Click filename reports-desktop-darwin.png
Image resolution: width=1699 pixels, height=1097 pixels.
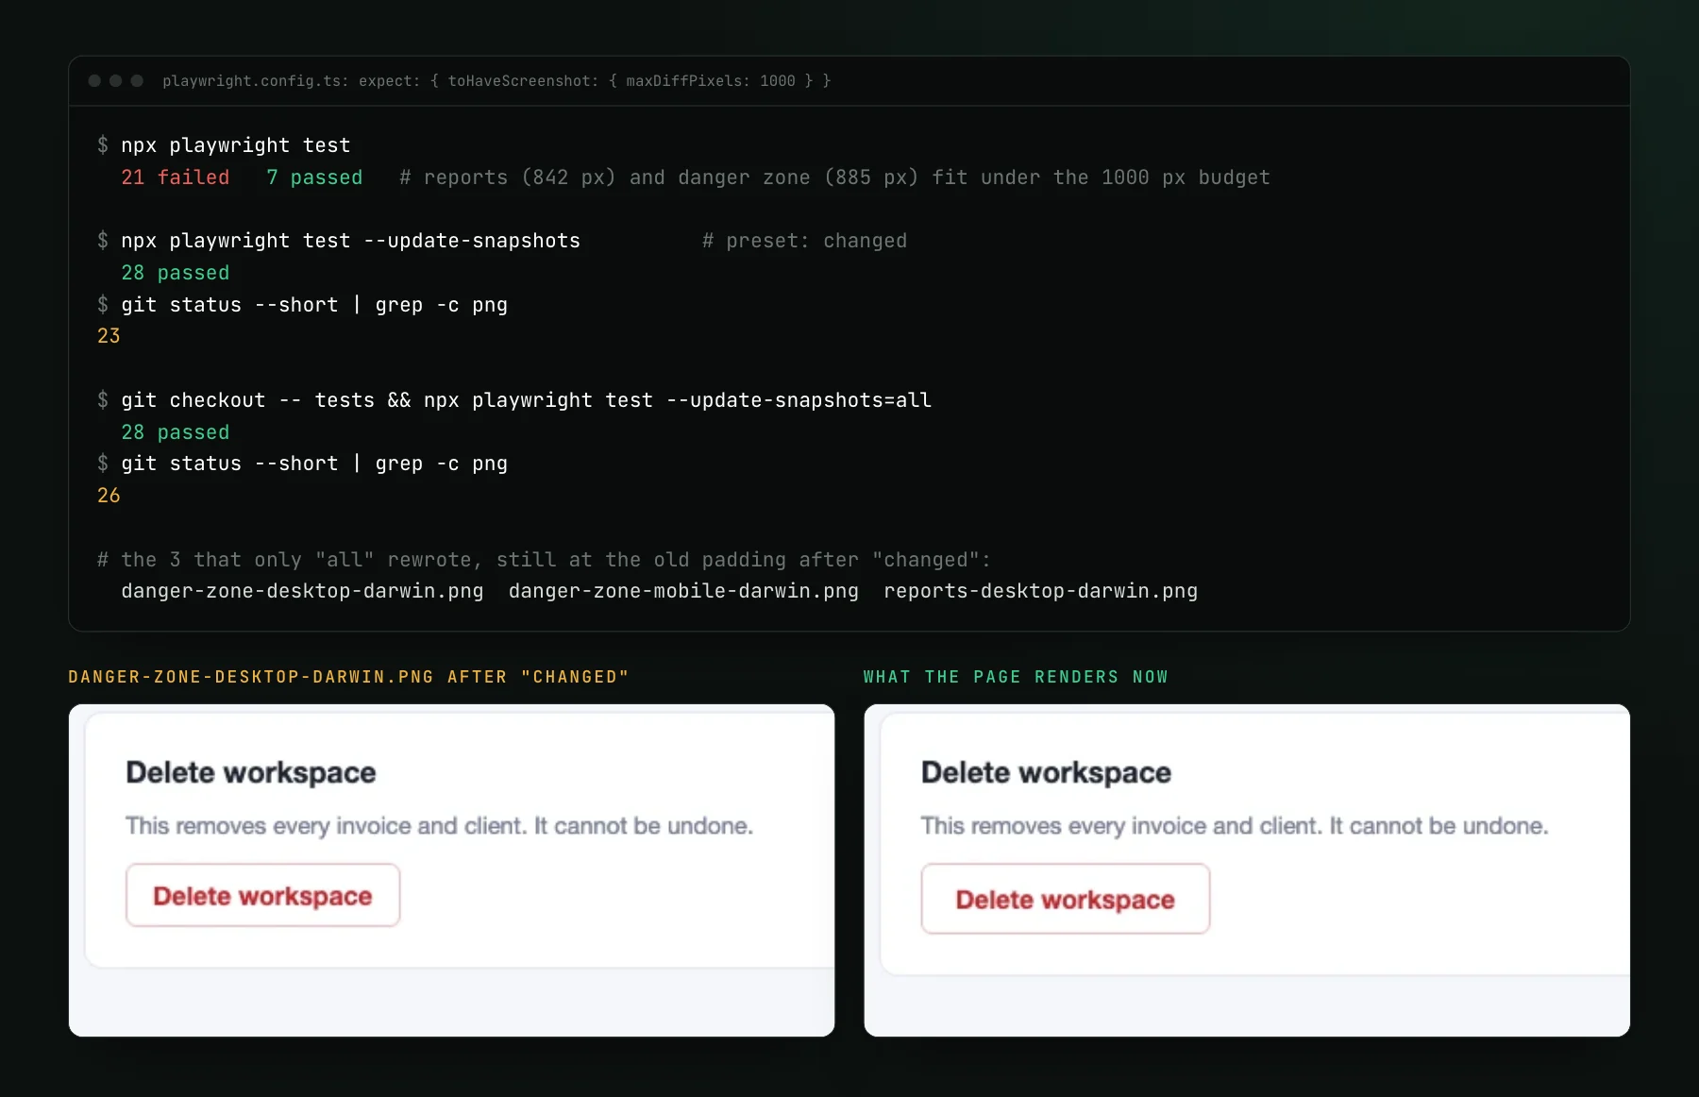1040,591
